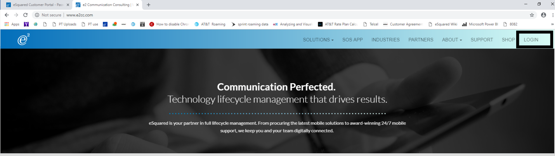The image size is (555, 156).
Task: Expand the SOLUTIONS dropdown menu
Action: point(318,39)
